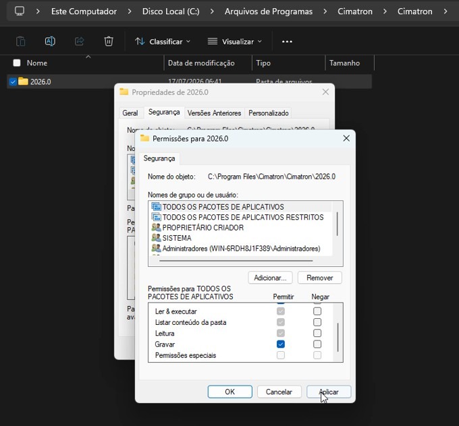
Task: Open the Classificar sort dropdown
Action: (x=163, y=42)
